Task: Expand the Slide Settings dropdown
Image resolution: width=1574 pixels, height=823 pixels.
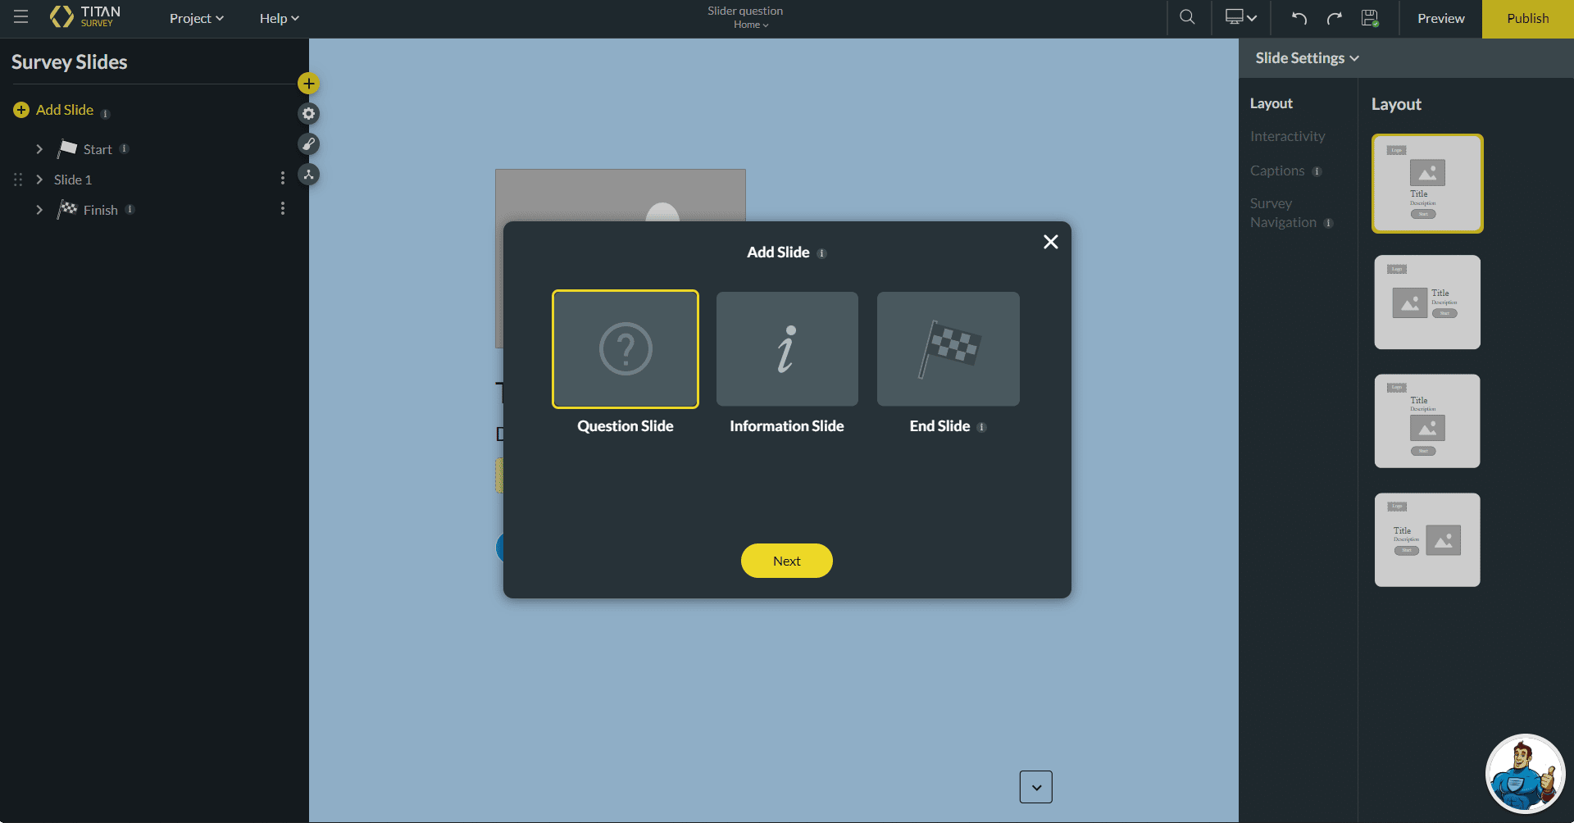Action: (x=1307, y=58)
